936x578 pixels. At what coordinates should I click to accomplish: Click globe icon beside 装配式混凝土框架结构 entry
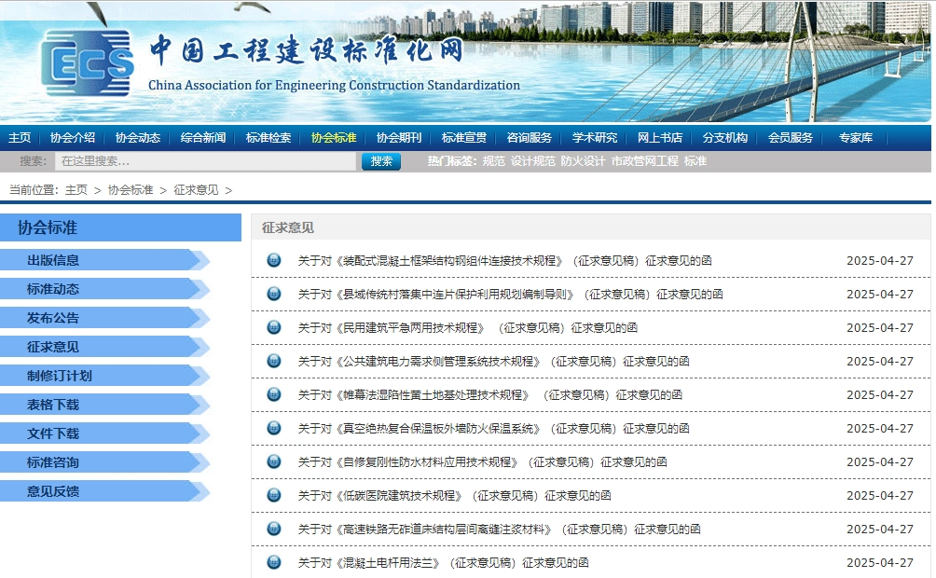point(274,261)
